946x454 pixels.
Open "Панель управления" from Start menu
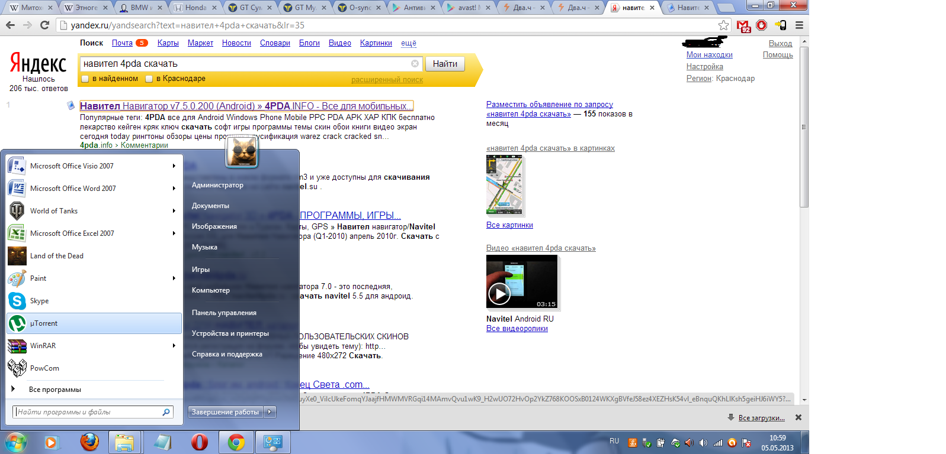pyautogui.click(x=224, y=313)
